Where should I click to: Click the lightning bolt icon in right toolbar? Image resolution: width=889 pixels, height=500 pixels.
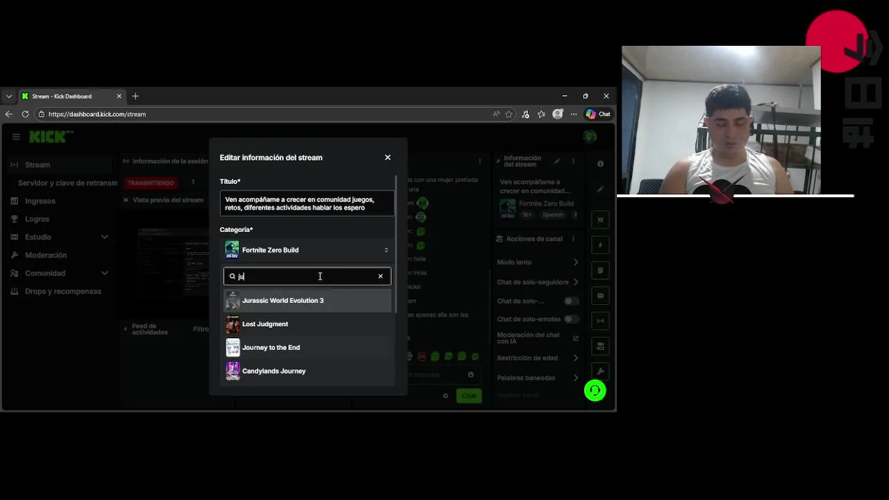tap(600, 245)
